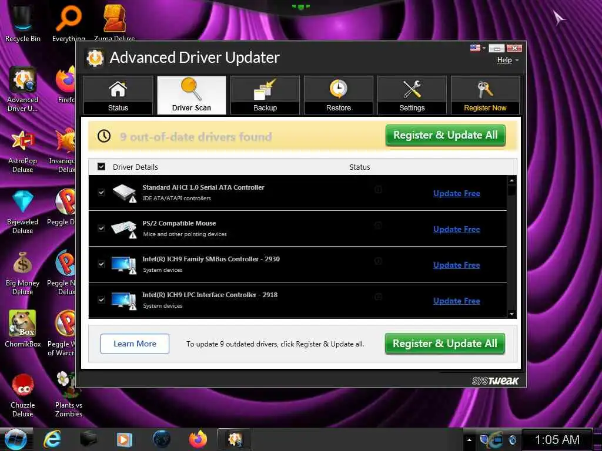Show hidden system tray icons
This screenshot has width=602, height=451.
click(469, 440)
